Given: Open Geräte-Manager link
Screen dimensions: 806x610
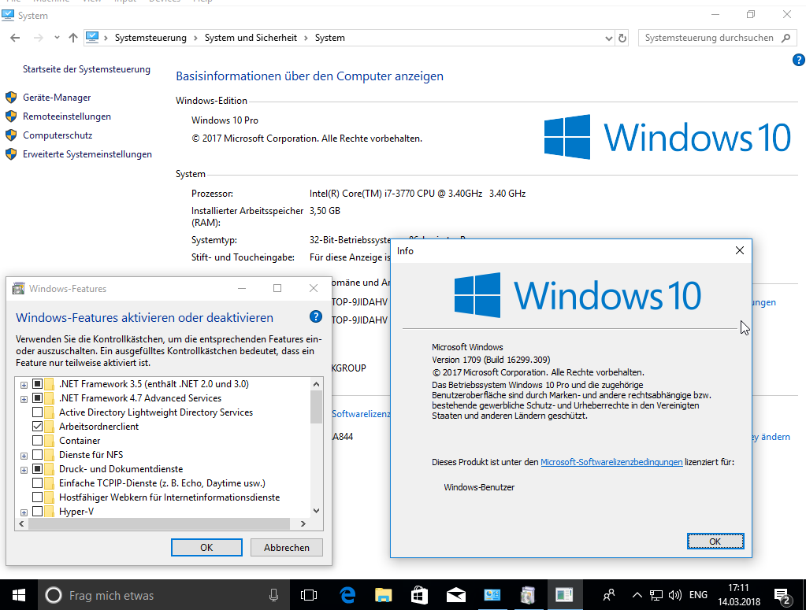Looking at the screenshot, I should click(57, 98).
